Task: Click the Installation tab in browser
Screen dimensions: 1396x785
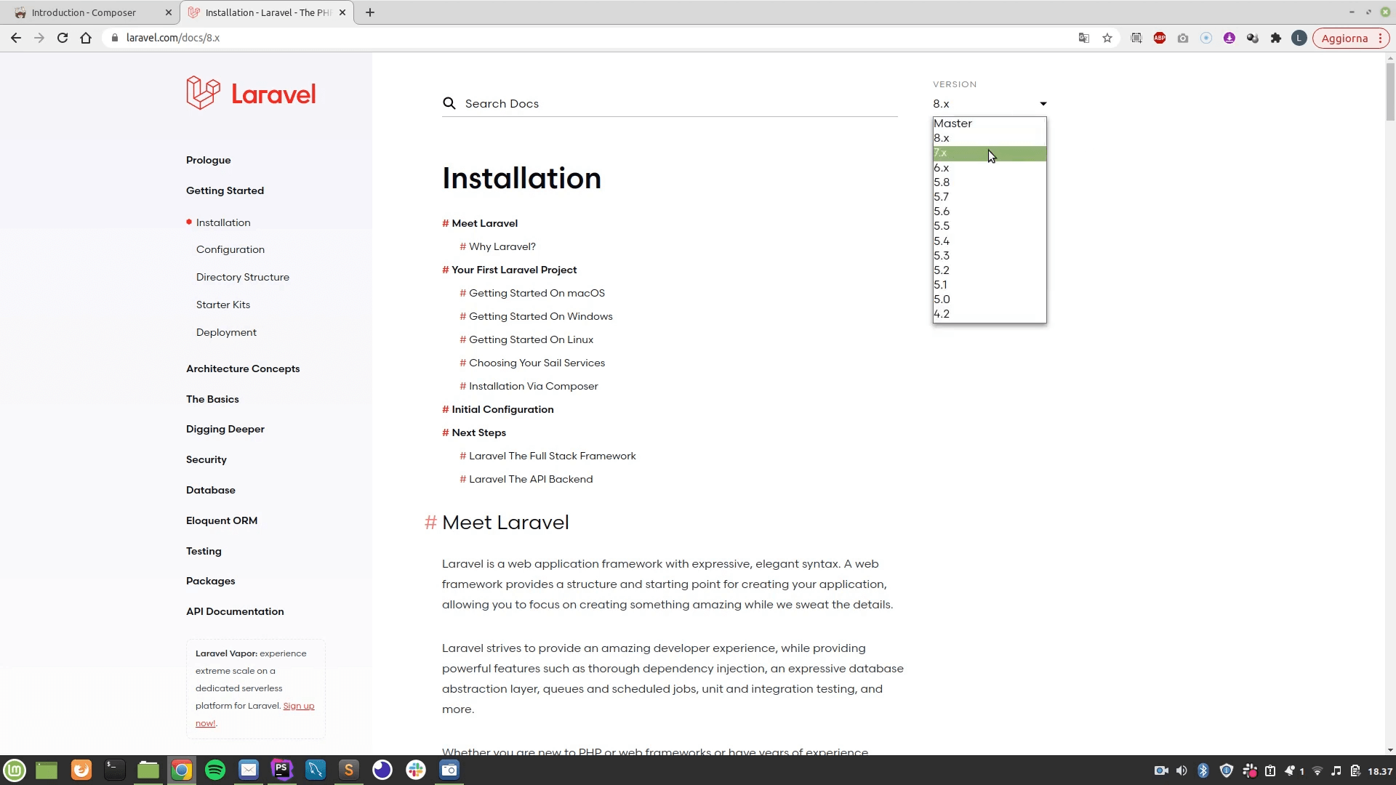Action: tap(268, 12)
